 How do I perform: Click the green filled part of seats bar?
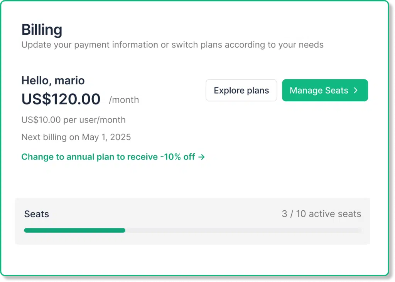[74, 230]
